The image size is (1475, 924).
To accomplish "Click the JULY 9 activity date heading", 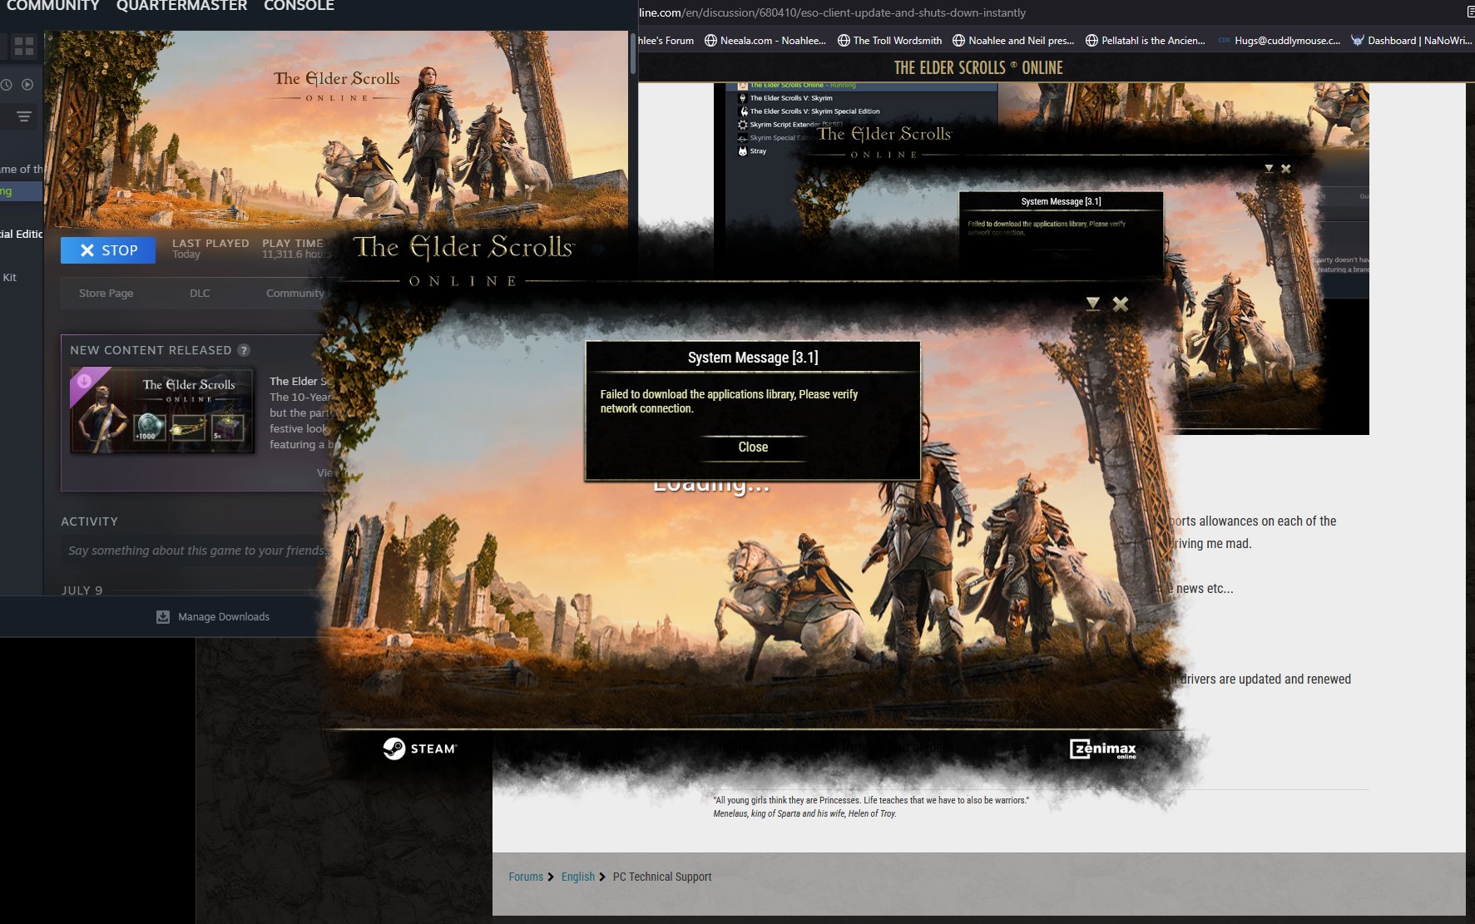I will point(82,590).
